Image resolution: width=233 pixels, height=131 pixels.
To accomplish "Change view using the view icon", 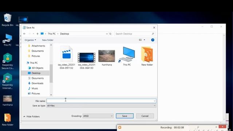I will [x=140, y=40].
